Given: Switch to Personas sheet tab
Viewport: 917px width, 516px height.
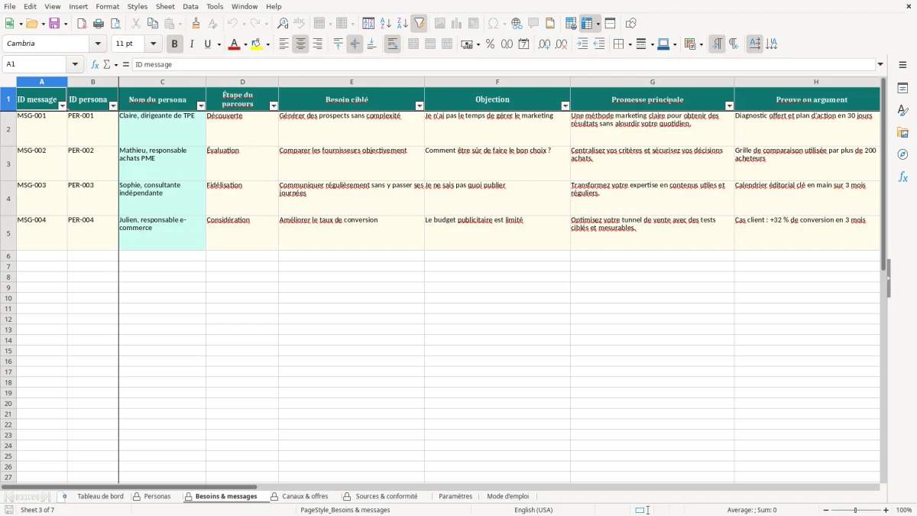Looking at the screenshot, I should 151,497.
